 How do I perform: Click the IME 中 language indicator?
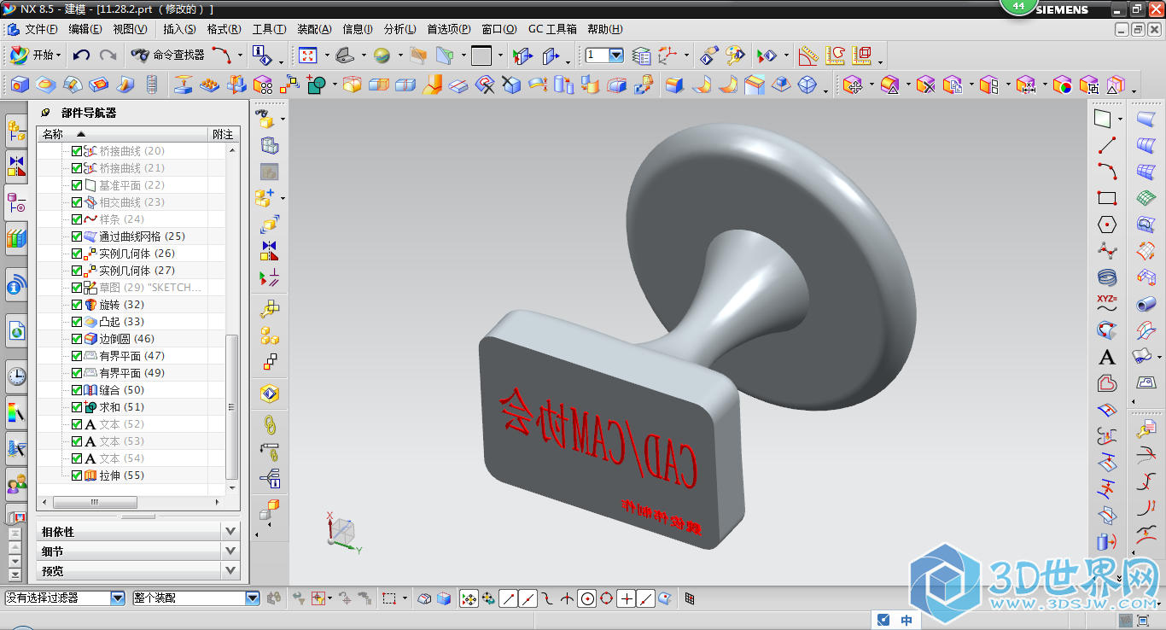click(907, 621)
